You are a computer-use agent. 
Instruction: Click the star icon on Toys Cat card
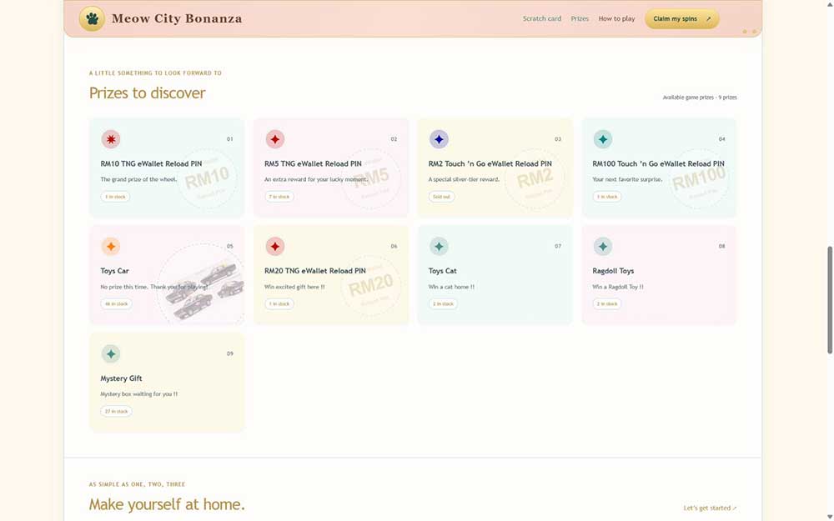(439, 246)
